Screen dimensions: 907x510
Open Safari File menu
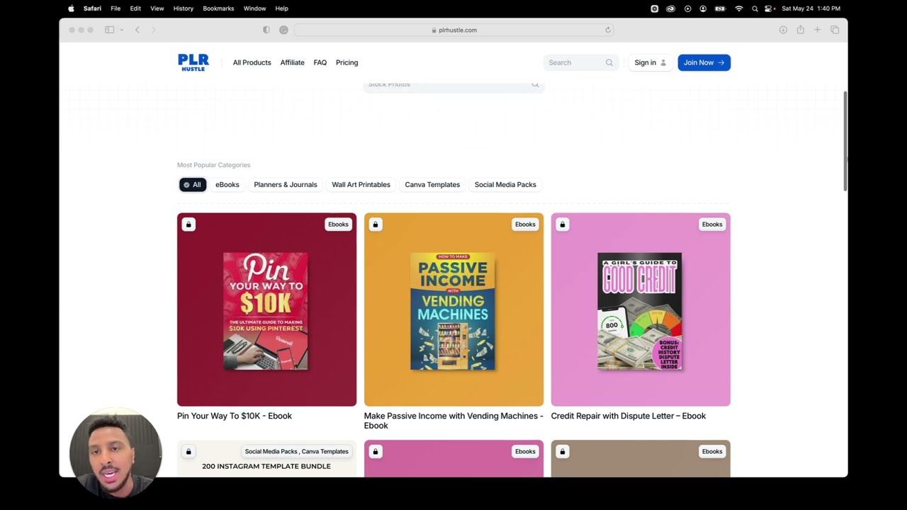click(x=116, y=8)
